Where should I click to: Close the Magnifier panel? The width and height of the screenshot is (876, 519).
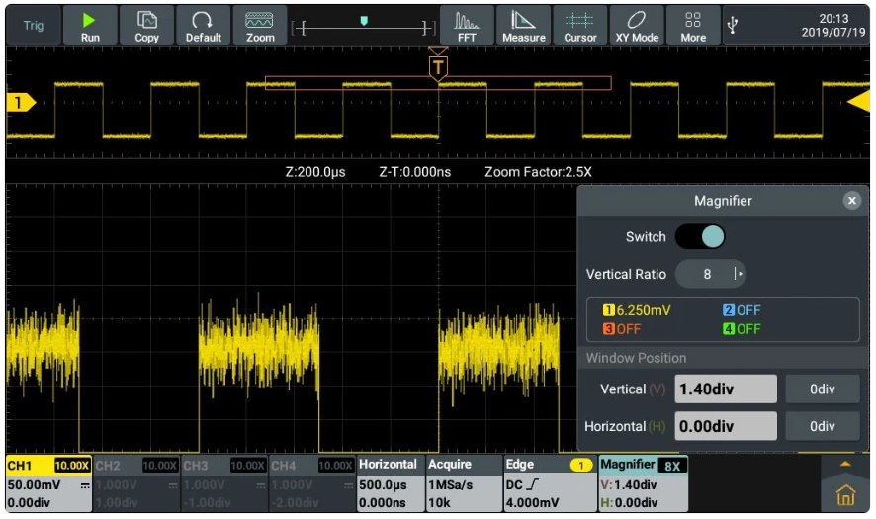[x=851, y=201]
